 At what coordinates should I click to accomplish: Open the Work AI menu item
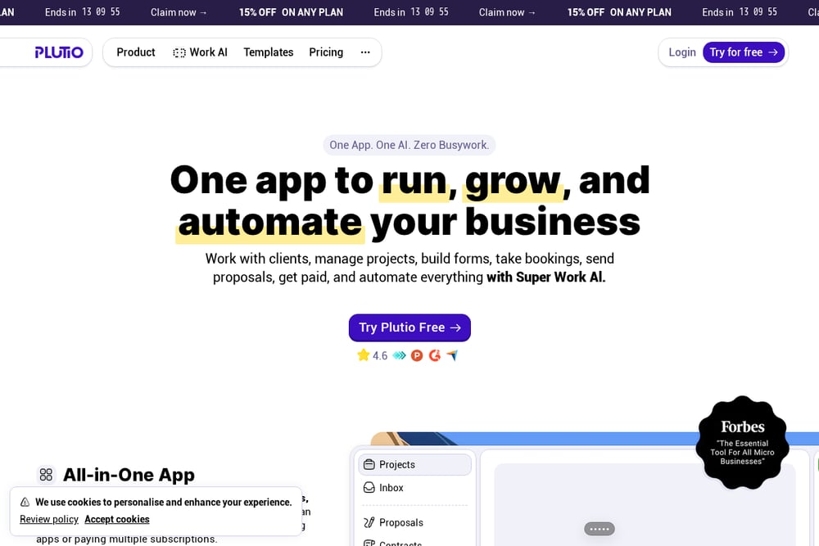(x=201, y=52)
